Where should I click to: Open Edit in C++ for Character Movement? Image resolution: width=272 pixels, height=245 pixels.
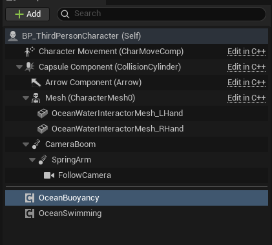(246, 52)
